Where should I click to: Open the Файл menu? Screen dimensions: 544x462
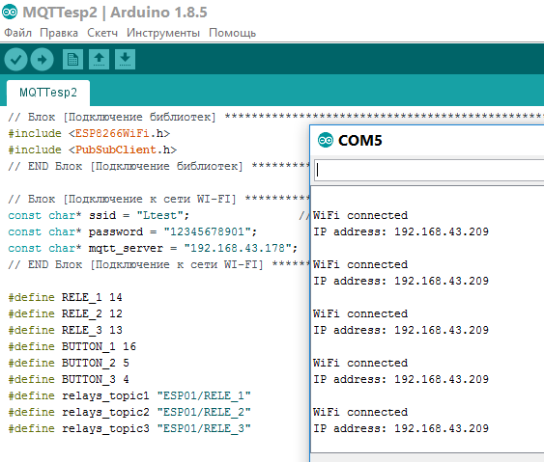click(x=17, y=33)
